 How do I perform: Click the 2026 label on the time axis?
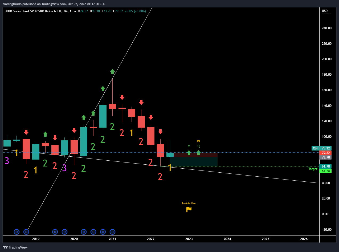[x=304, y=239]
